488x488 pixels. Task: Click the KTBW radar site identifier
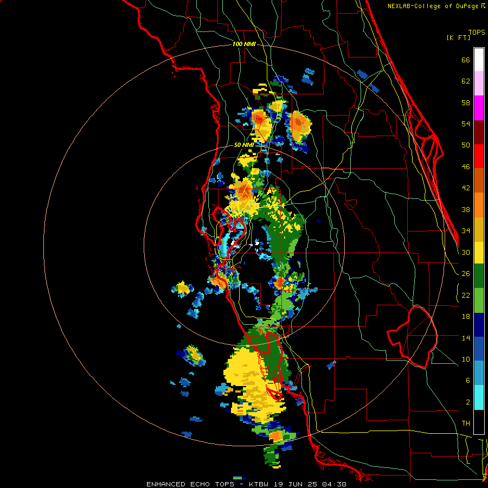coord(260,484)
